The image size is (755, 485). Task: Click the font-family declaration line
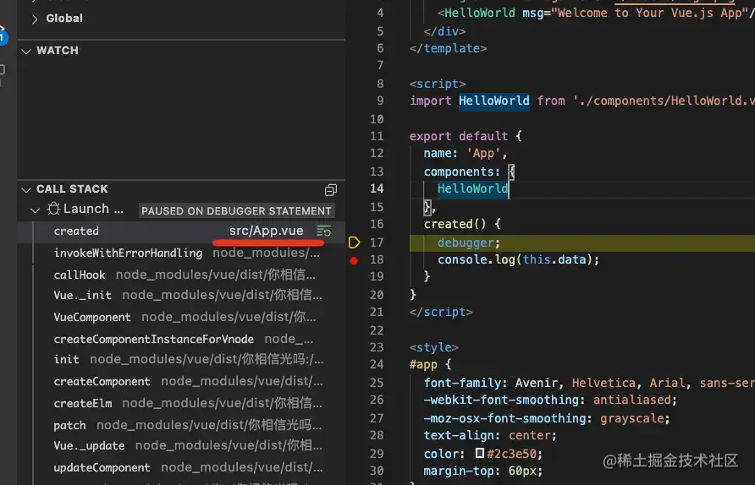tap(589, 383)
